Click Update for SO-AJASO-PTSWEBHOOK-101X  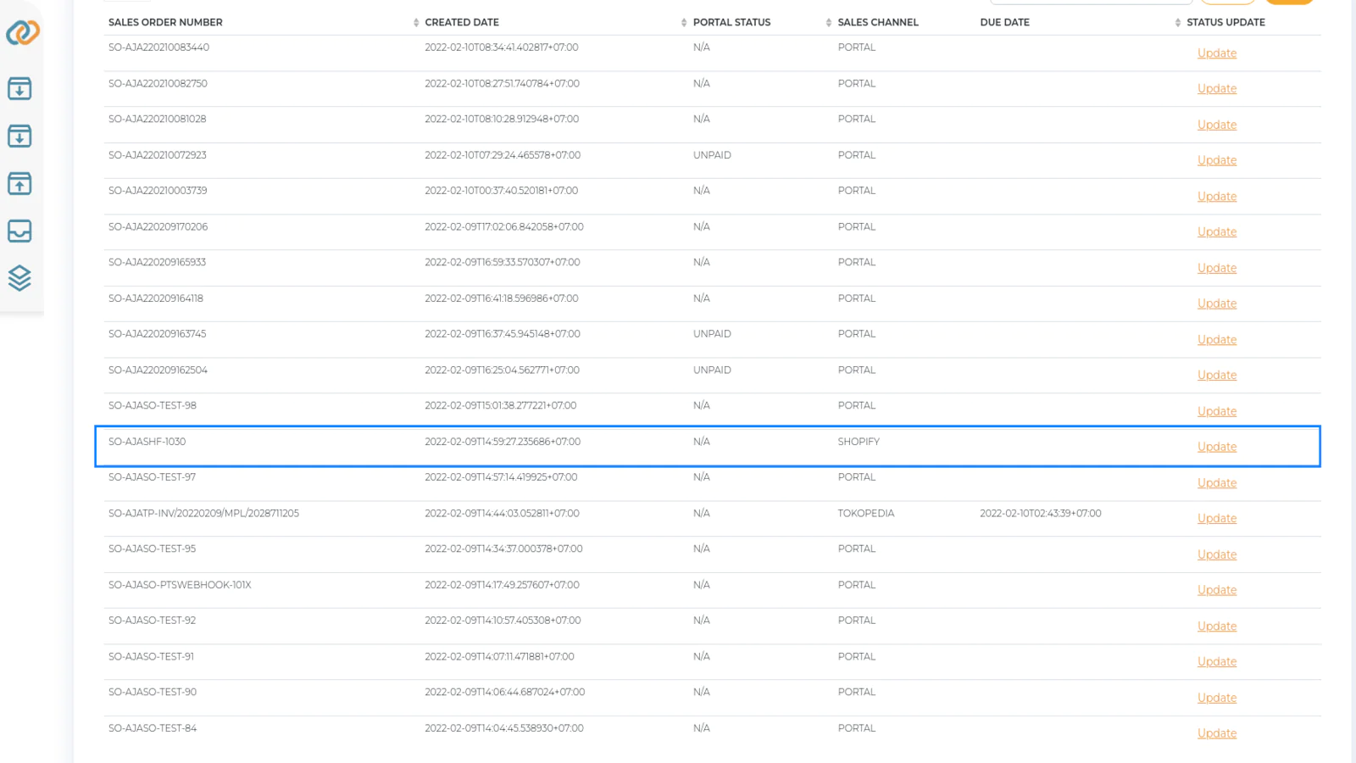coord(1217,589)
